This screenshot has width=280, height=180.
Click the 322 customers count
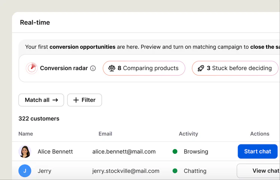(39, 118)
